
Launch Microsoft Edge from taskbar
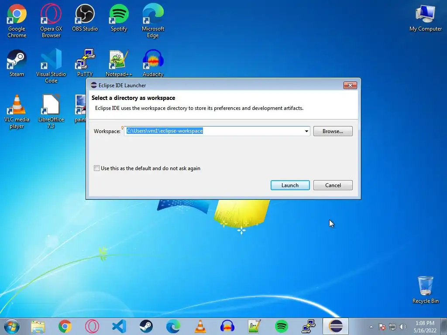point(173,326)
